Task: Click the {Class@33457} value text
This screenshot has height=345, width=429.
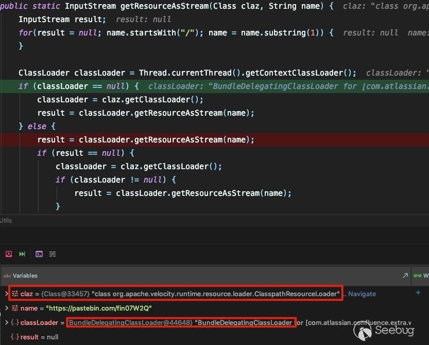Action: point(65,294)
